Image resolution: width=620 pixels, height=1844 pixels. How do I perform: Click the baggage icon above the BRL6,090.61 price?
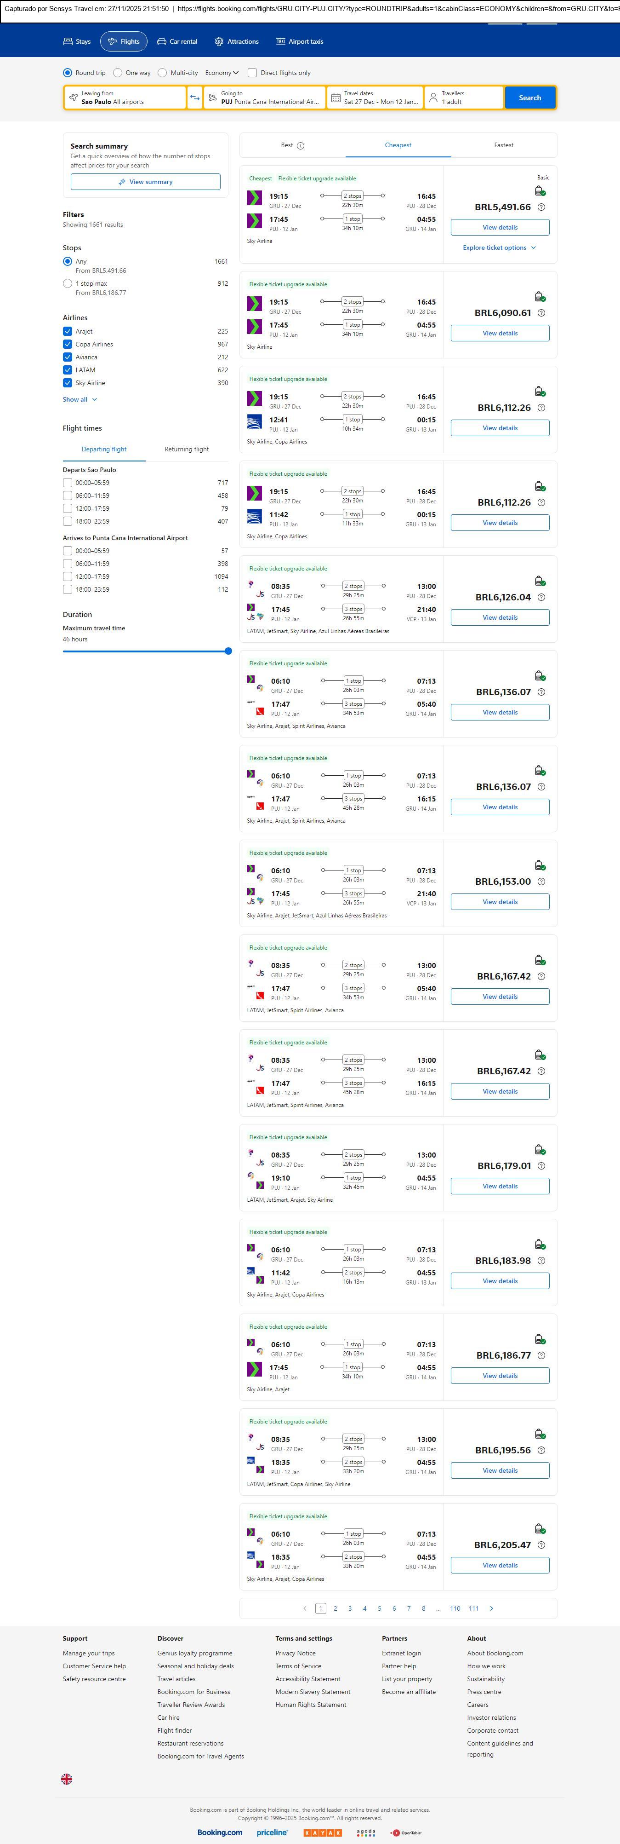pyautogui.click(x=540, y=296)
